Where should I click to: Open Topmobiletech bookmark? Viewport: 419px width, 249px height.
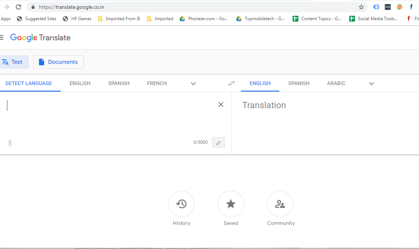[260, 19]
